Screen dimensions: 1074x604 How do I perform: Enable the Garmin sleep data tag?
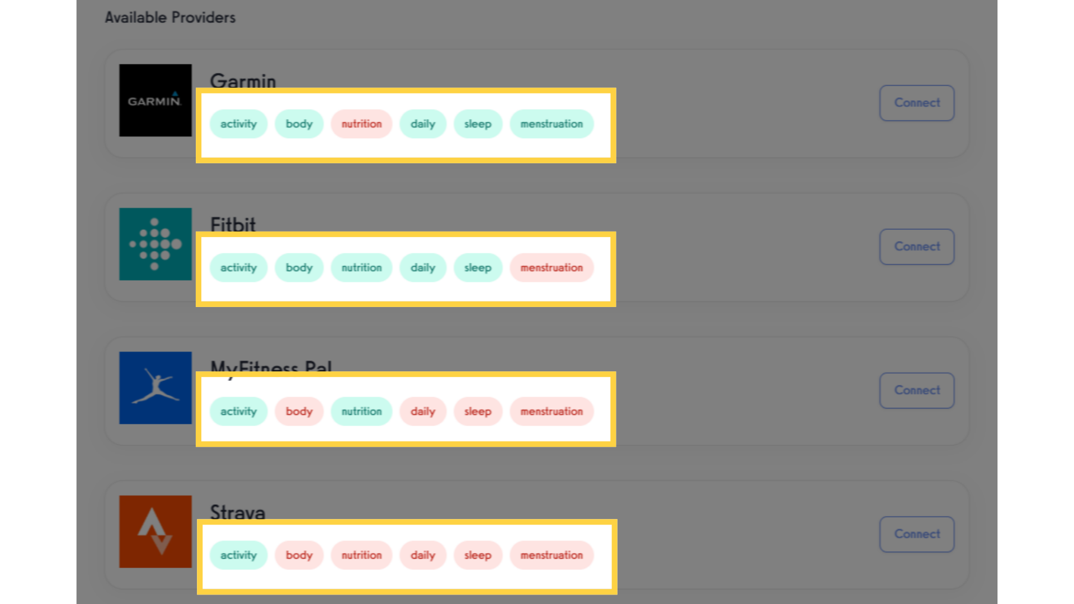tap(476, 123)
